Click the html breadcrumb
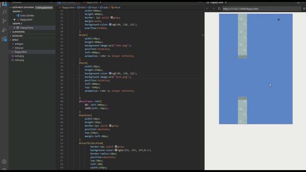The width and height of the screenshot is (306, 172). pos(83,8)
